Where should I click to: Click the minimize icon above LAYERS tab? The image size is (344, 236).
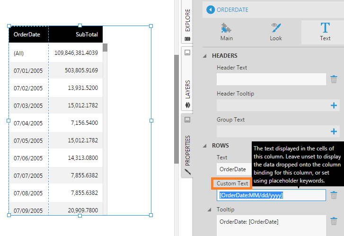point(187,52)
